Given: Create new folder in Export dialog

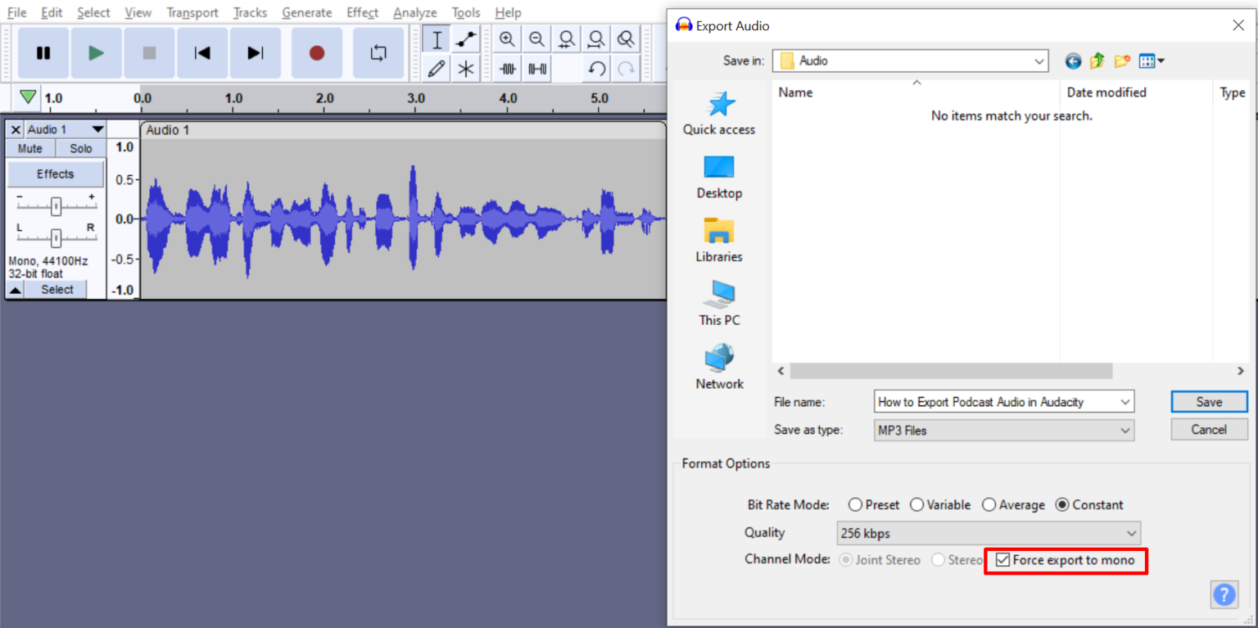Looking at the screenshot, I should (1122, 61).
